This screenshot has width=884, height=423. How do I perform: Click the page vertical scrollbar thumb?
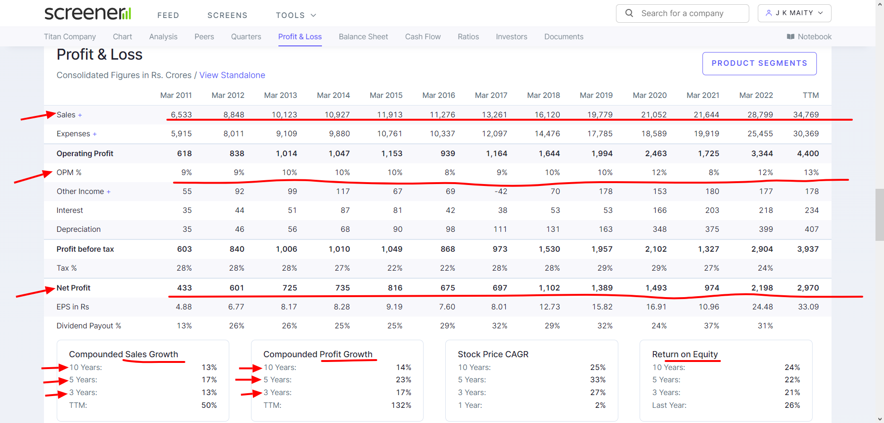(879, 215)
